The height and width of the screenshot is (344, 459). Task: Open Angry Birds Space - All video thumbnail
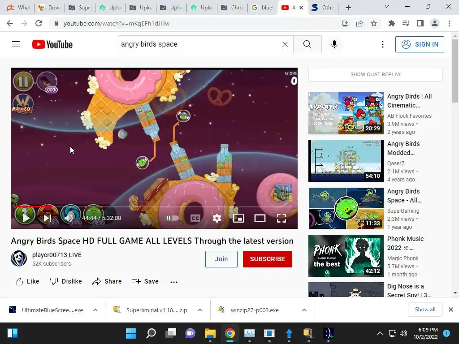click(x=346, y=208)
